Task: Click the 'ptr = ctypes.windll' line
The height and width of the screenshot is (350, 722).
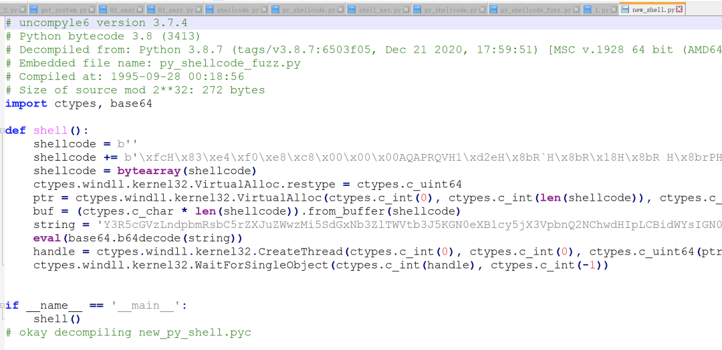Action: 378,198
